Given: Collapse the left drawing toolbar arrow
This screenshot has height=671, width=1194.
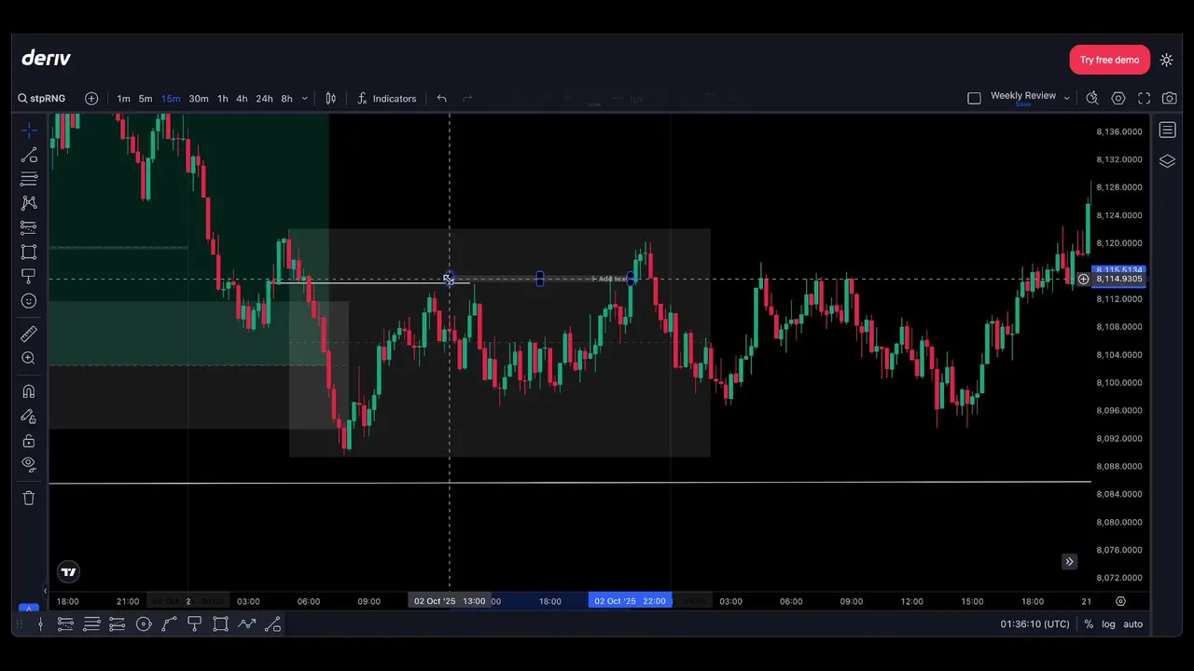Looking at the screenshot, I should (x=44, y=591).
